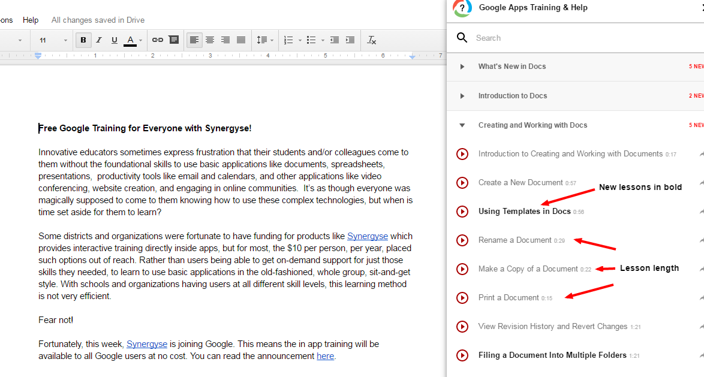Toggle underline formatting
Viewport: 704px width, 377px height.
(115, 40)
